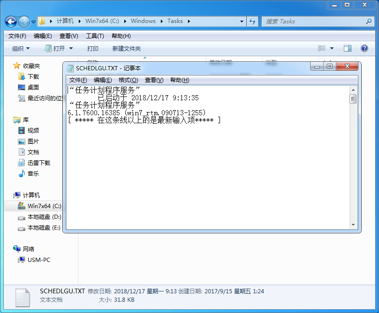Click the 打印 toolbar button
Screen dimensions: 379x313
[x=92, y=48]
